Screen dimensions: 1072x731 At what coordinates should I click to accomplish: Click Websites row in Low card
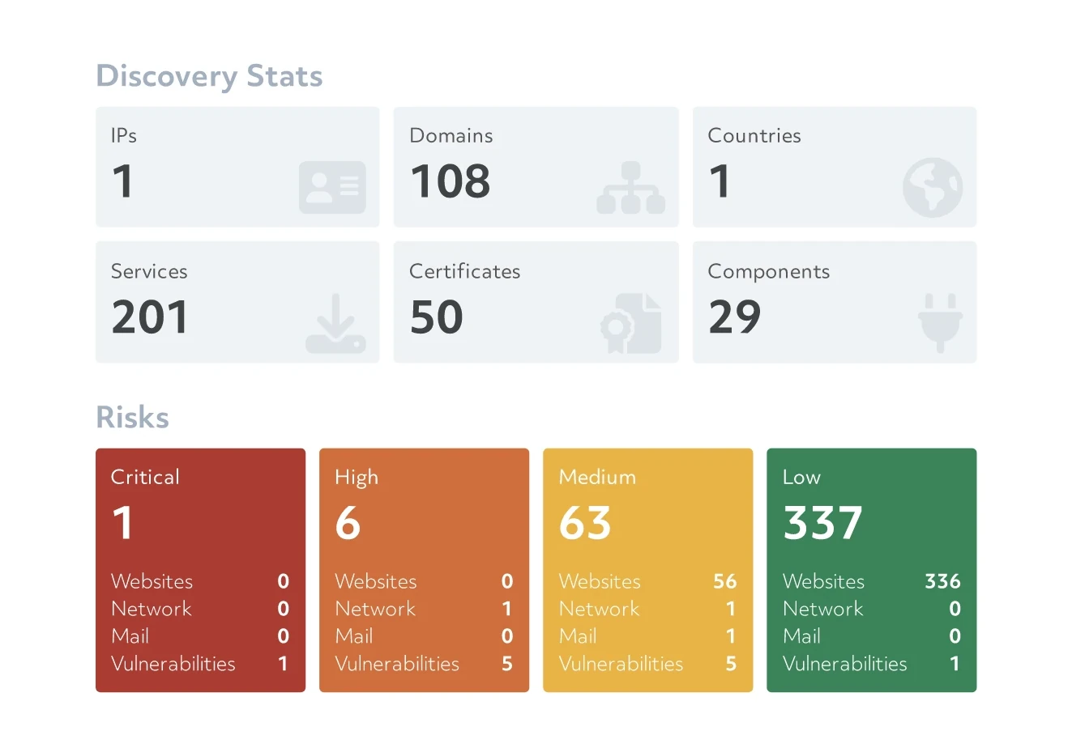(x=872, y=581)
